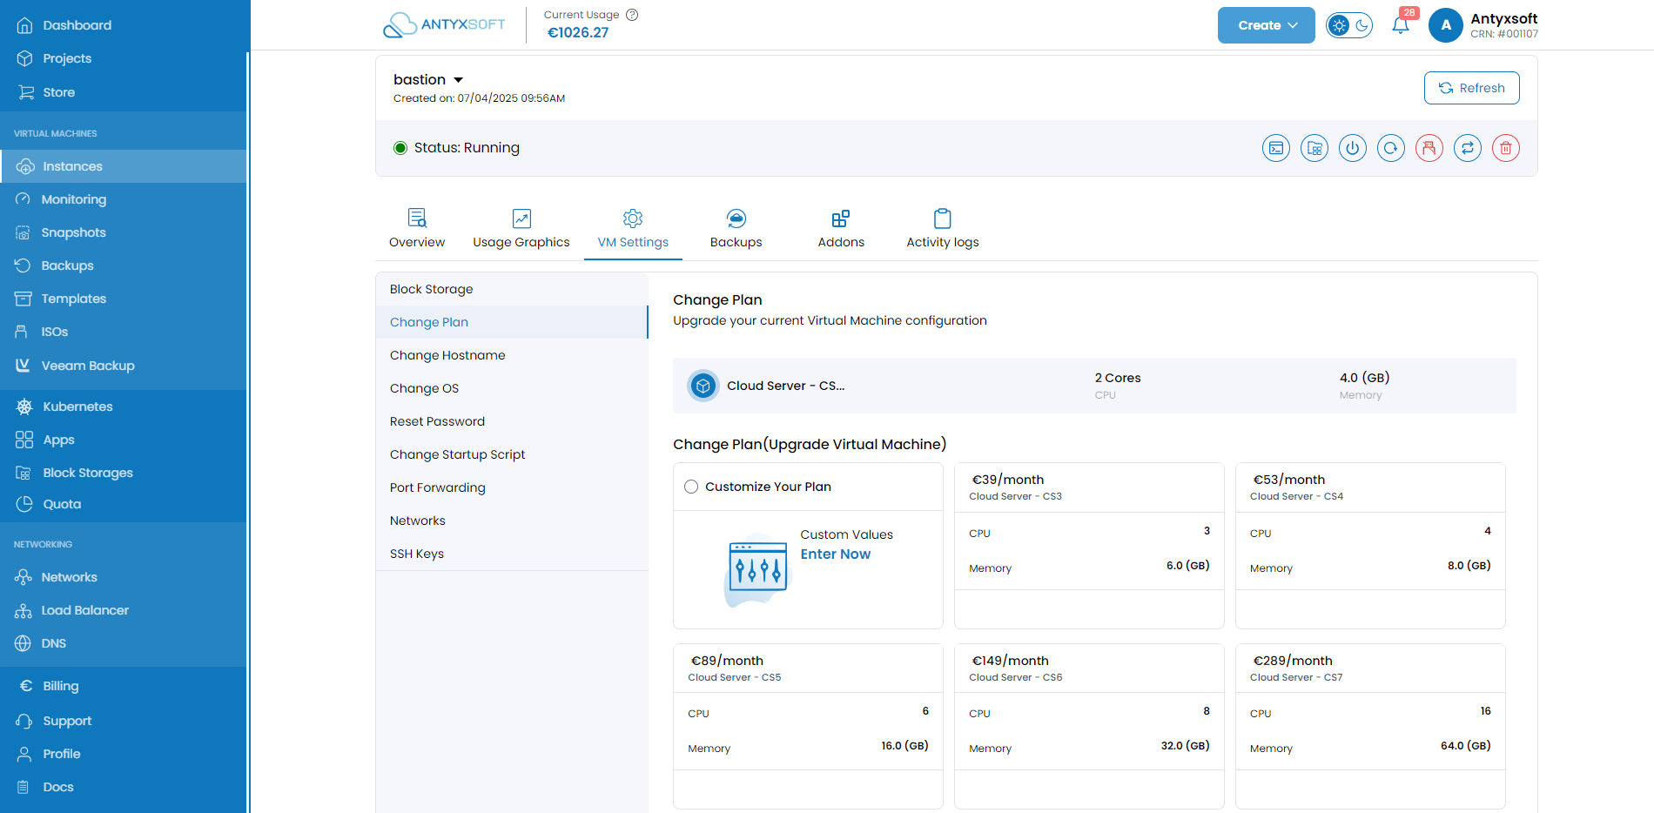Select the Customize Your Plan radio button

691,487
